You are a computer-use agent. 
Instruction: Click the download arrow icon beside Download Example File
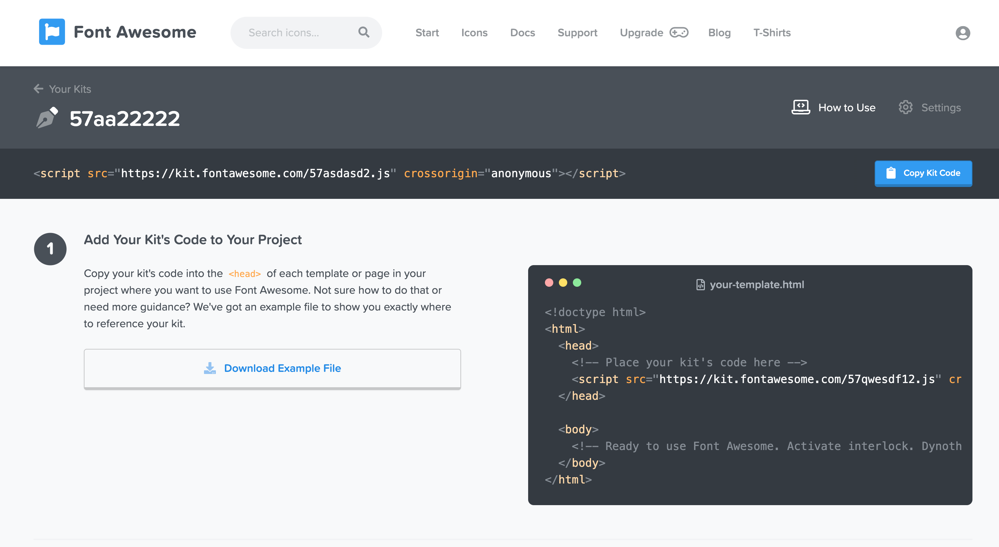point(210,368)
